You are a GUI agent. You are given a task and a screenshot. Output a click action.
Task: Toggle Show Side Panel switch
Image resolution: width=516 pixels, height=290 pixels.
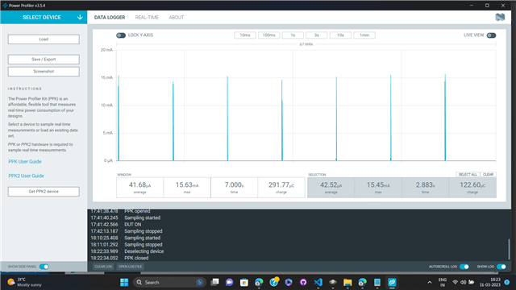tap(44, 267)
